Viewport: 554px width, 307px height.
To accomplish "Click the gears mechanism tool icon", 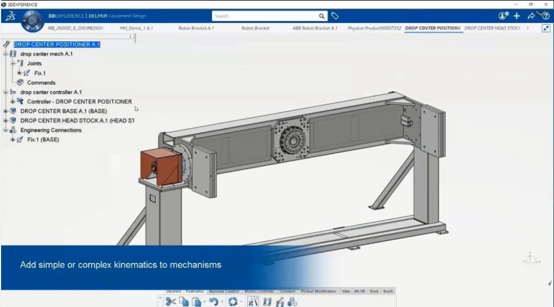I will pos(293,302).
